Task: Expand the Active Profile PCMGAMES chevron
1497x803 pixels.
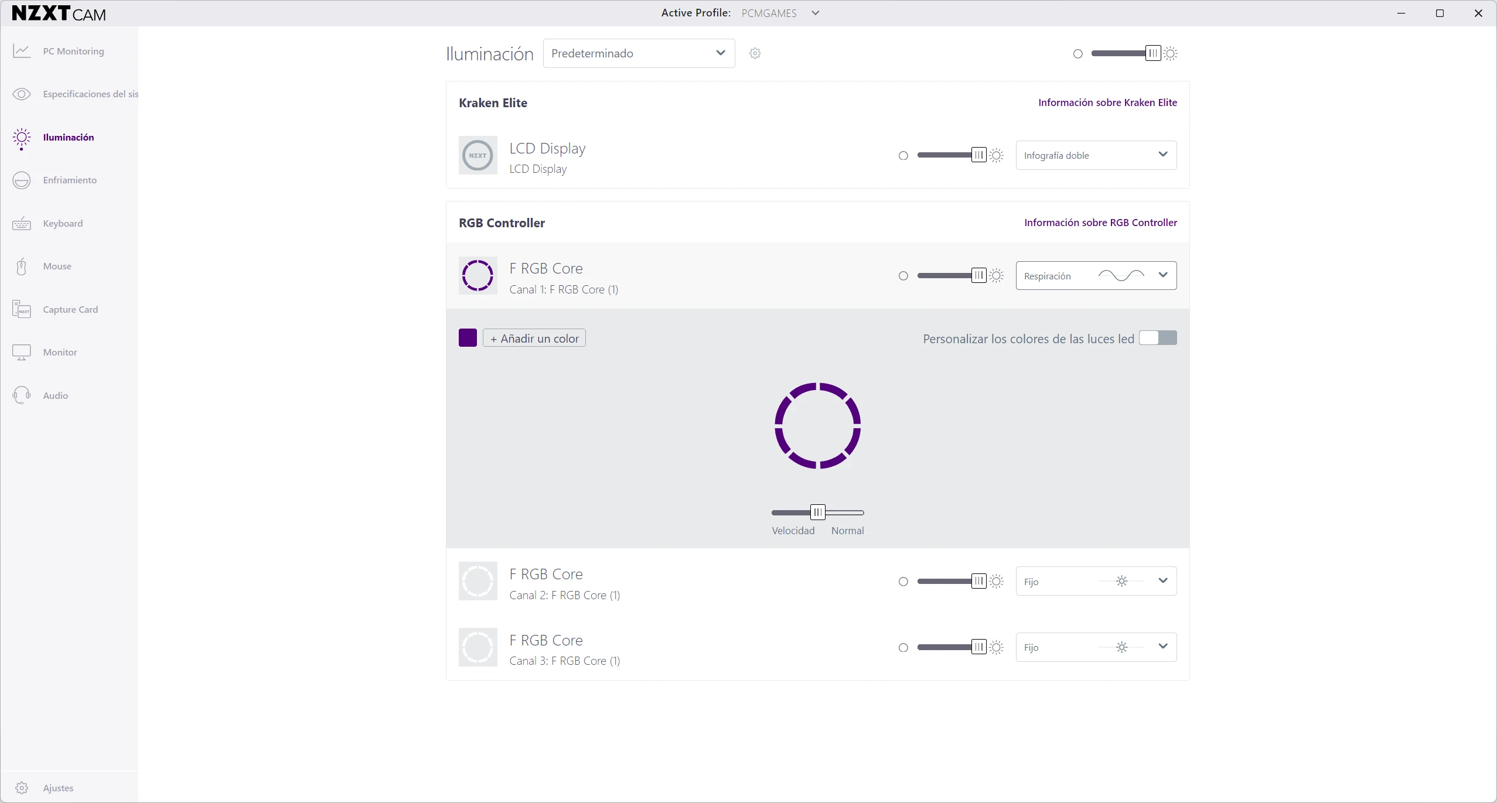Action: point(815,13)
